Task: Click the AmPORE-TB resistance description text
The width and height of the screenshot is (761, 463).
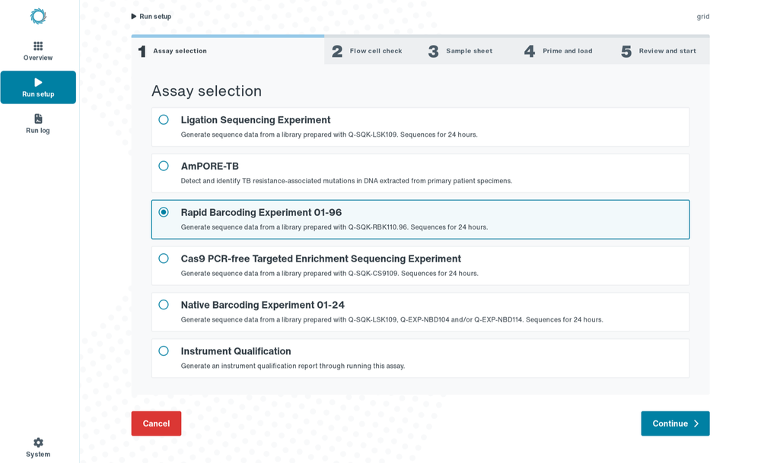Action: pos(346,181)
